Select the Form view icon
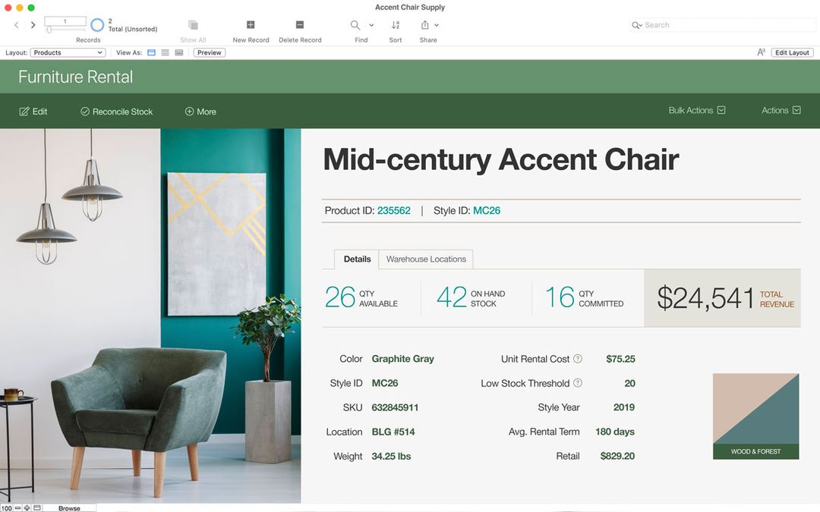The image size is (820, 512). pyautogui.click(x=151, y=52)
